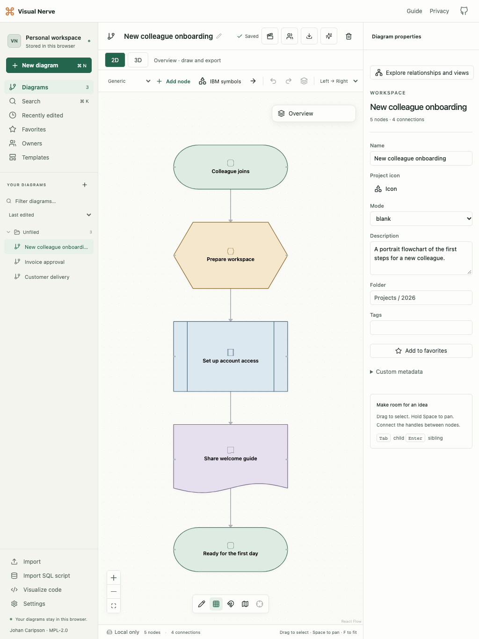Click the Description text area
479x639 pixels.
click(421, 258)
